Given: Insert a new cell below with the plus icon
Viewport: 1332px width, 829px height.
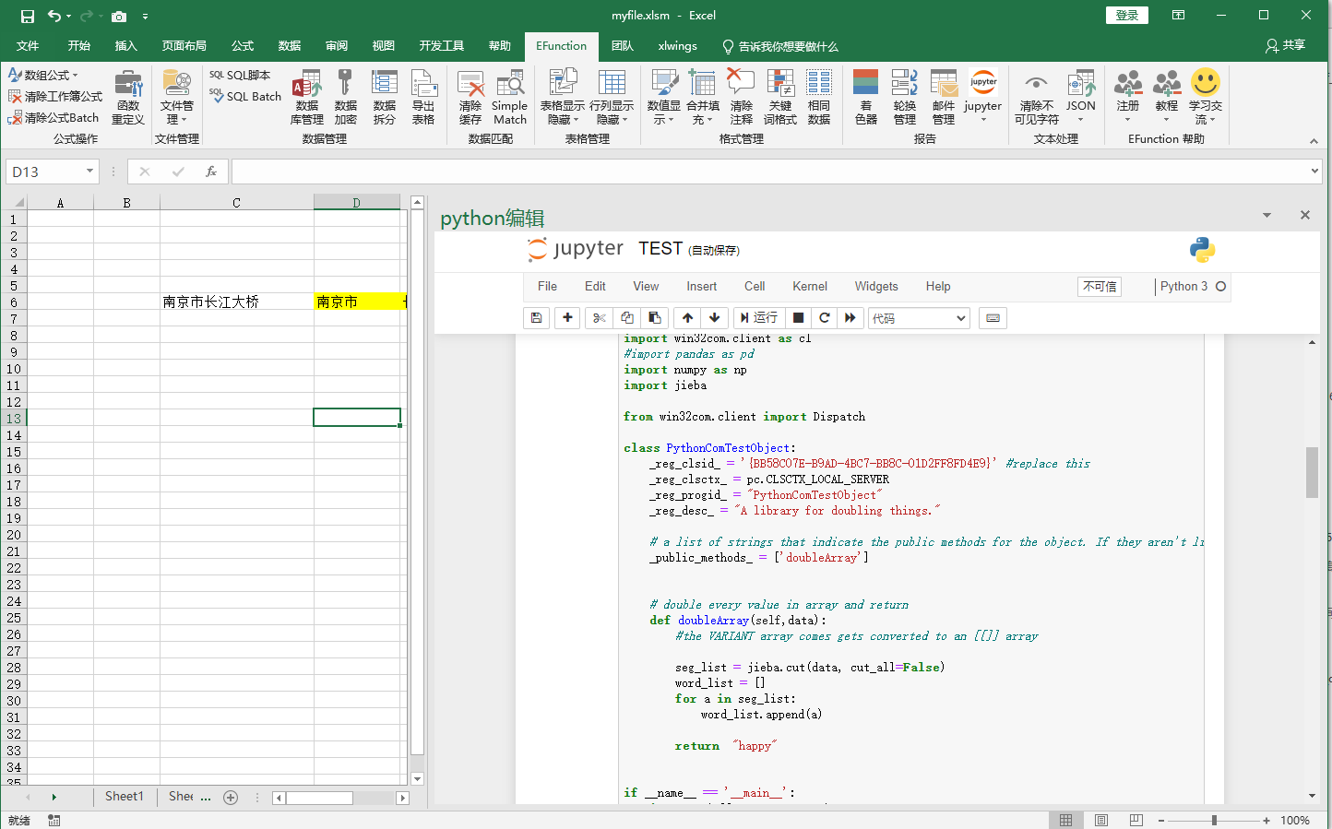Looking at the screenshot, I should (567, 318).
